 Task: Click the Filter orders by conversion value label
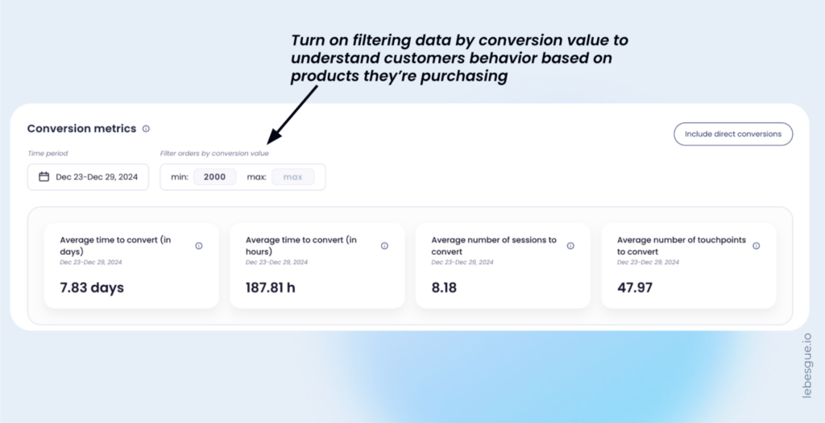(x=214, y=154)
